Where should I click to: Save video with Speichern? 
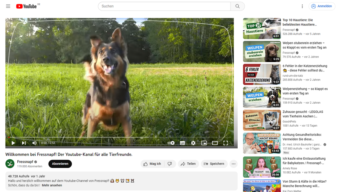click(214, 164)
